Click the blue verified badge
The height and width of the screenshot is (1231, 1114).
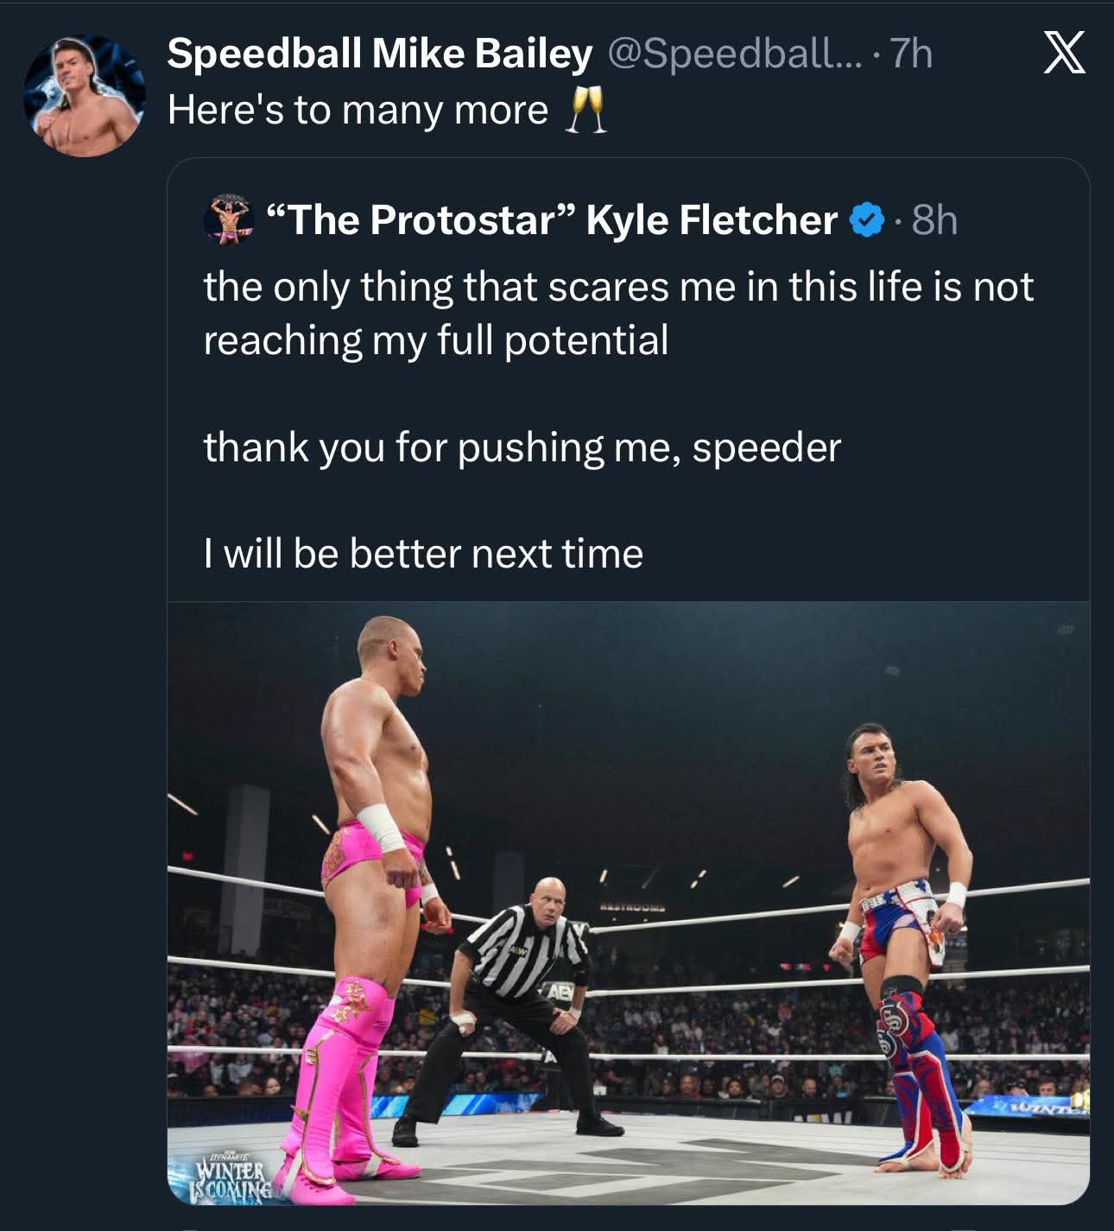[x=867, y=220]
